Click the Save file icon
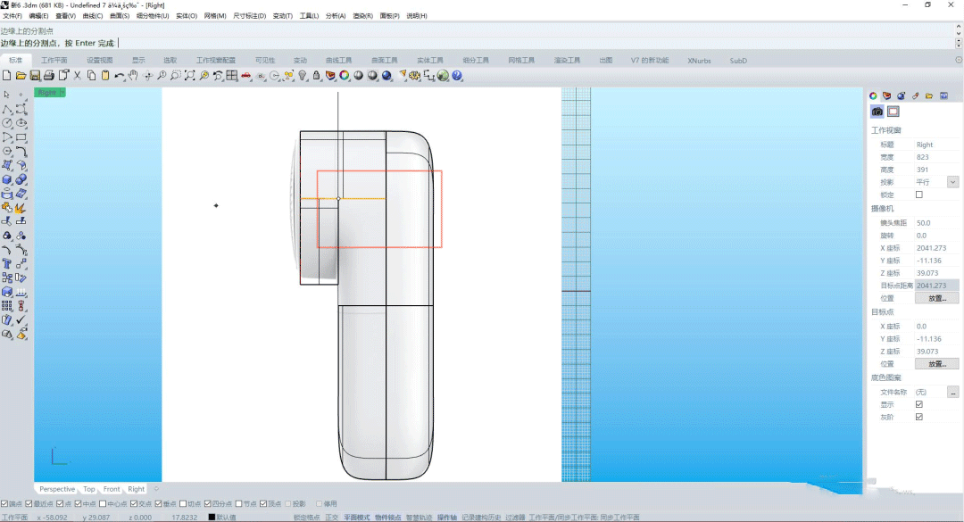The height and width of the screenshot is (522, 964). point(35,76)
